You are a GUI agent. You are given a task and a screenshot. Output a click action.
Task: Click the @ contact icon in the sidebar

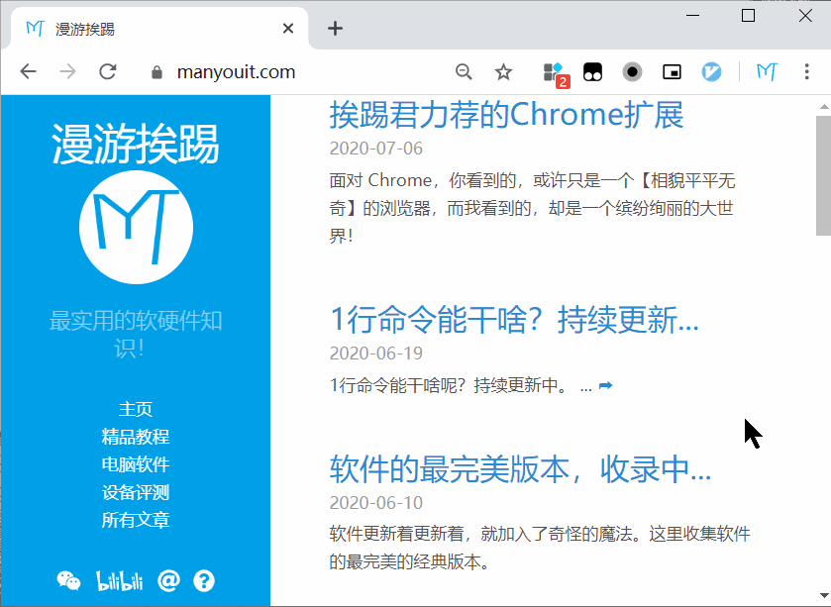tap(168, 580)
